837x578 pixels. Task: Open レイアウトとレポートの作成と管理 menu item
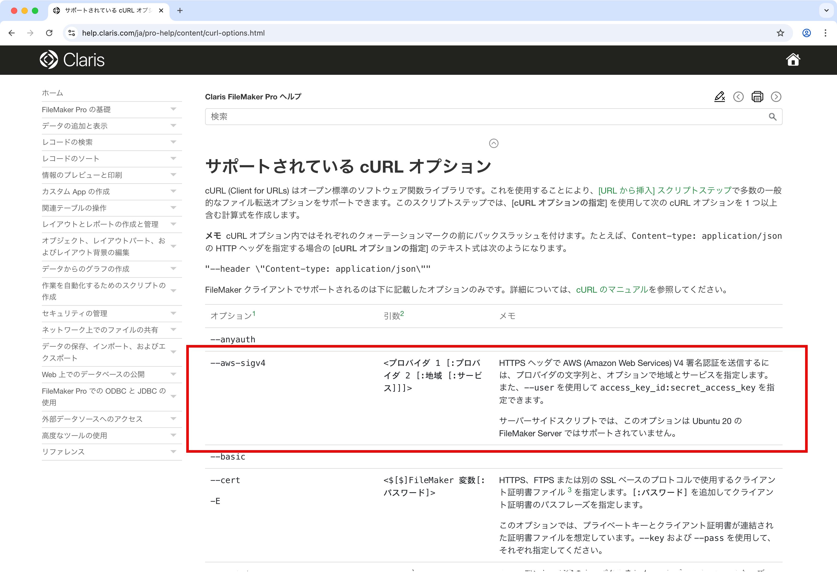(x=100, y=224)
